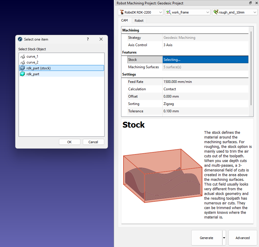Click the curve_1 item icon

[x=23, y=56]
